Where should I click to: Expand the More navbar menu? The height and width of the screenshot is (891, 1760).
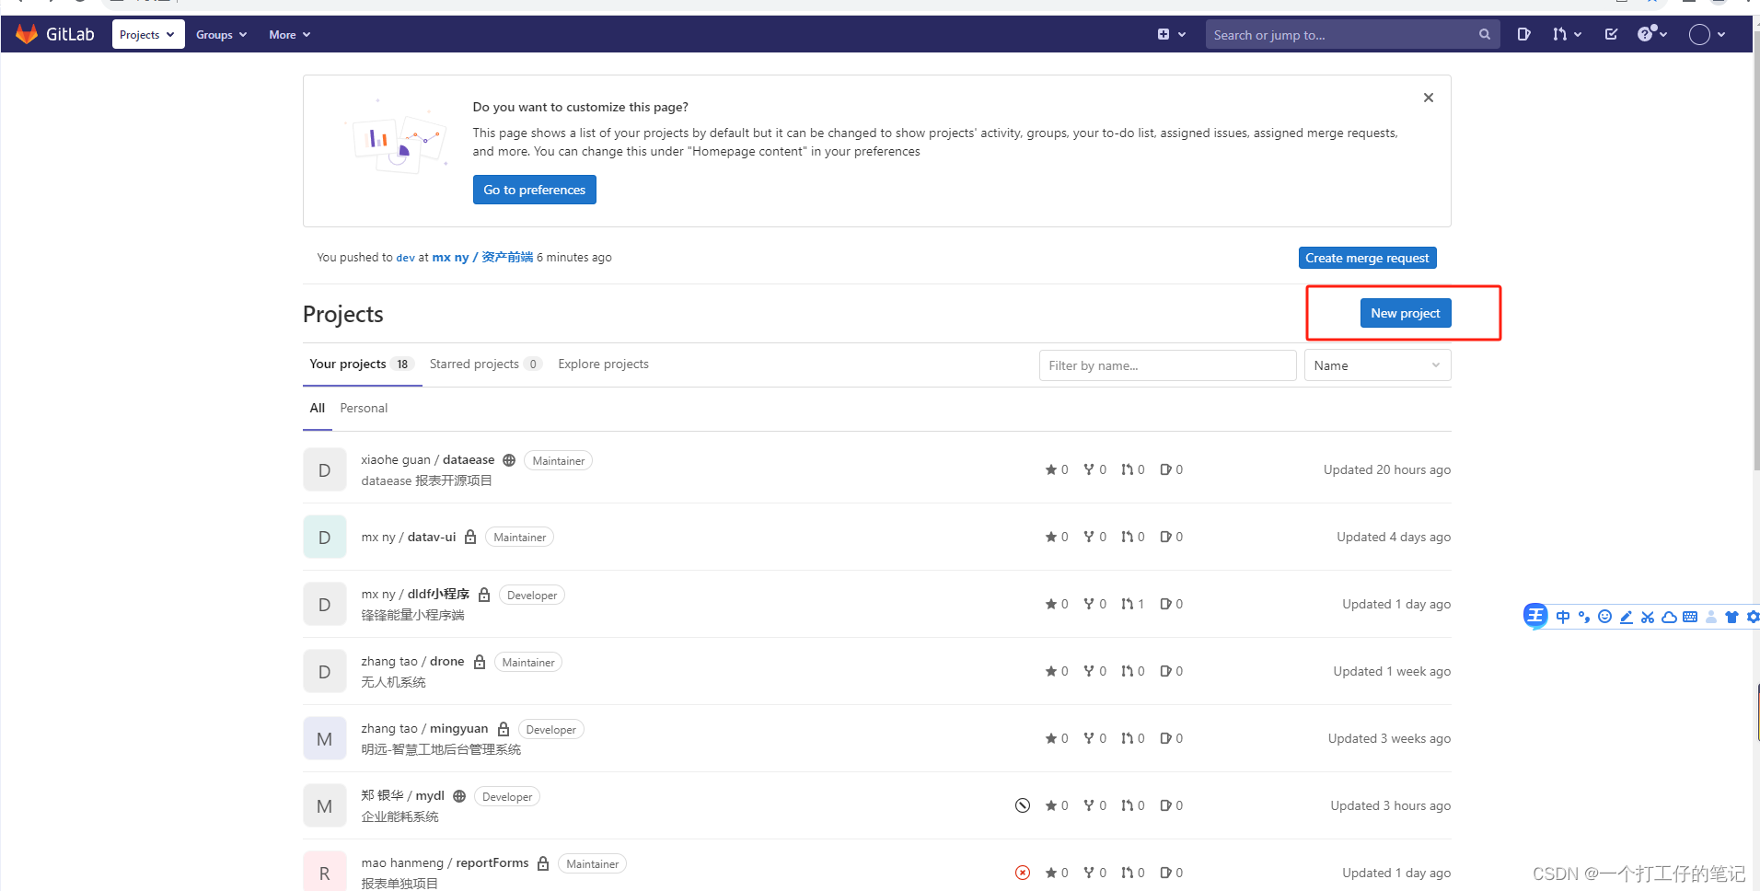point(289,34)
